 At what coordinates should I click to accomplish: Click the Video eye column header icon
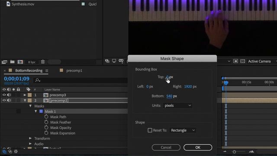click(4, 90)
